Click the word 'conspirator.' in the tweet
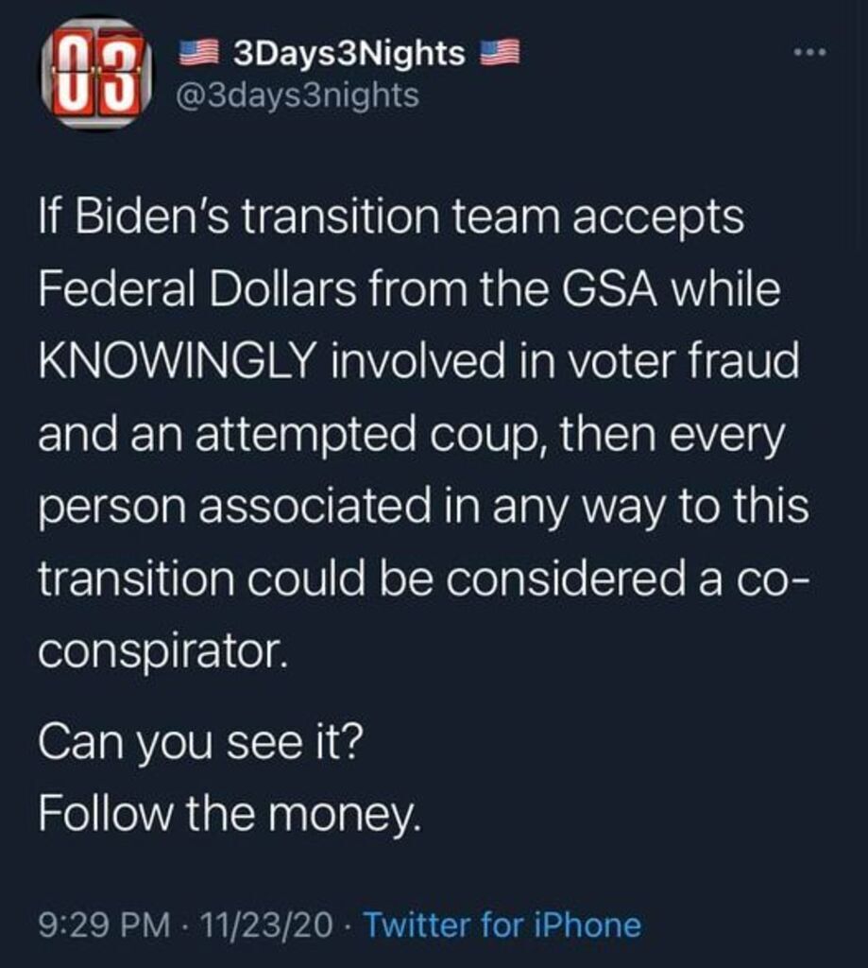Viewport: 868px width, 968px height. click(x=161, y=650)
